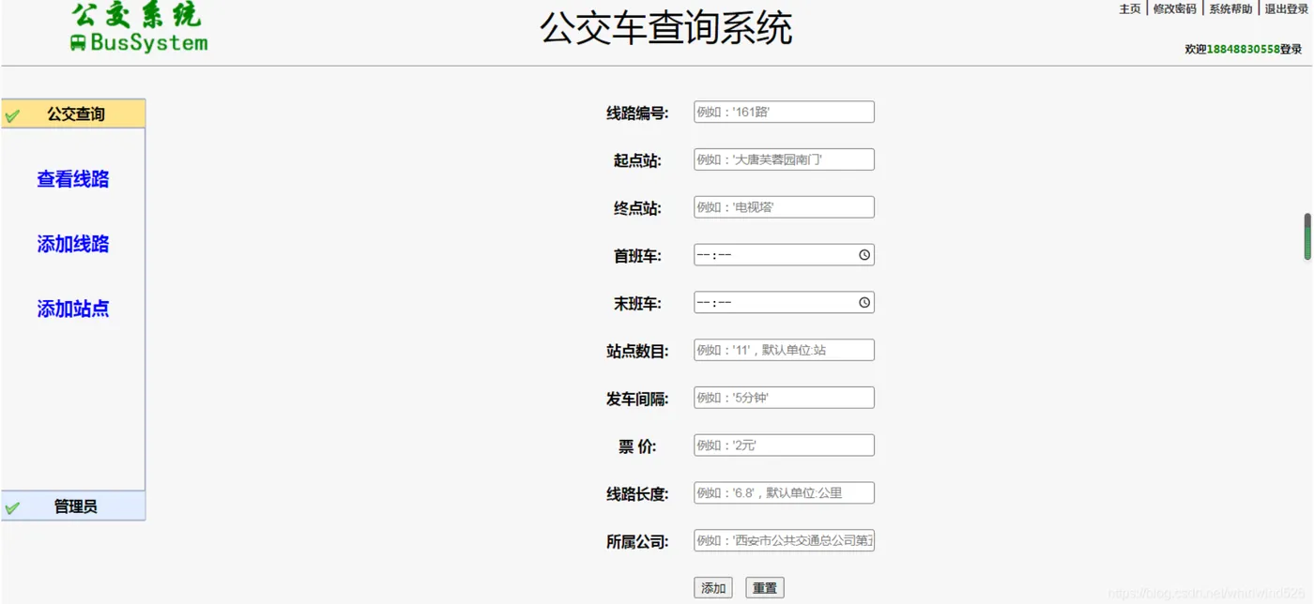
Task: Open the 添加站点 page
Action: 73,309
